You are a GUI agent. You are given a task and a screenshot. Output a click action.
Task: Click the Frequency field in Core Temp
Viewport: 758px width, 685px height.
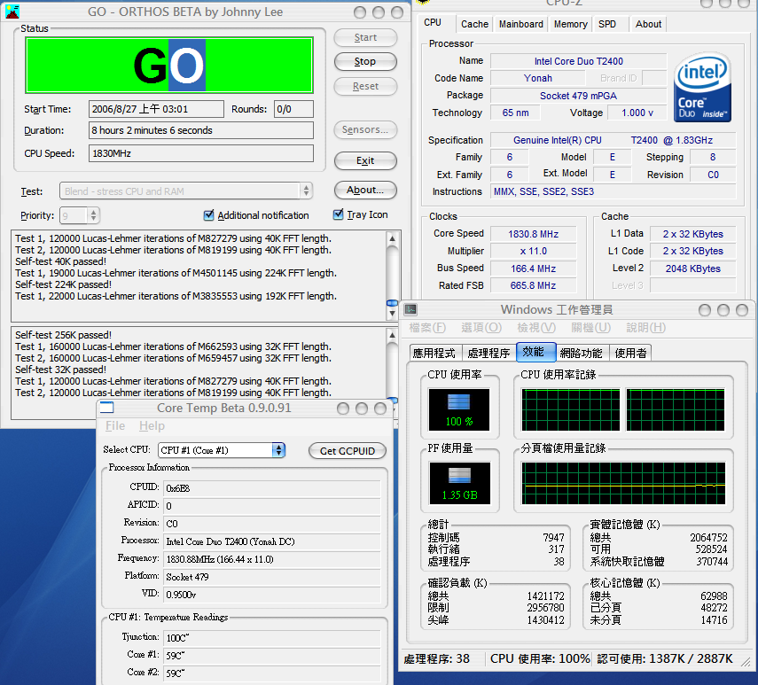click(x=272, y=559)
